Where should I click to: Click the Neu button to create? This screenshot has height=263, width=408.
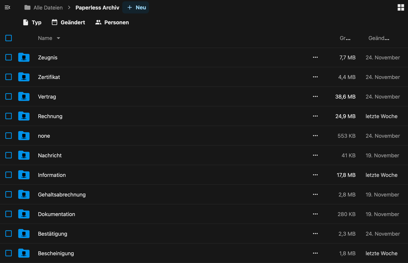tap(136, 7)
